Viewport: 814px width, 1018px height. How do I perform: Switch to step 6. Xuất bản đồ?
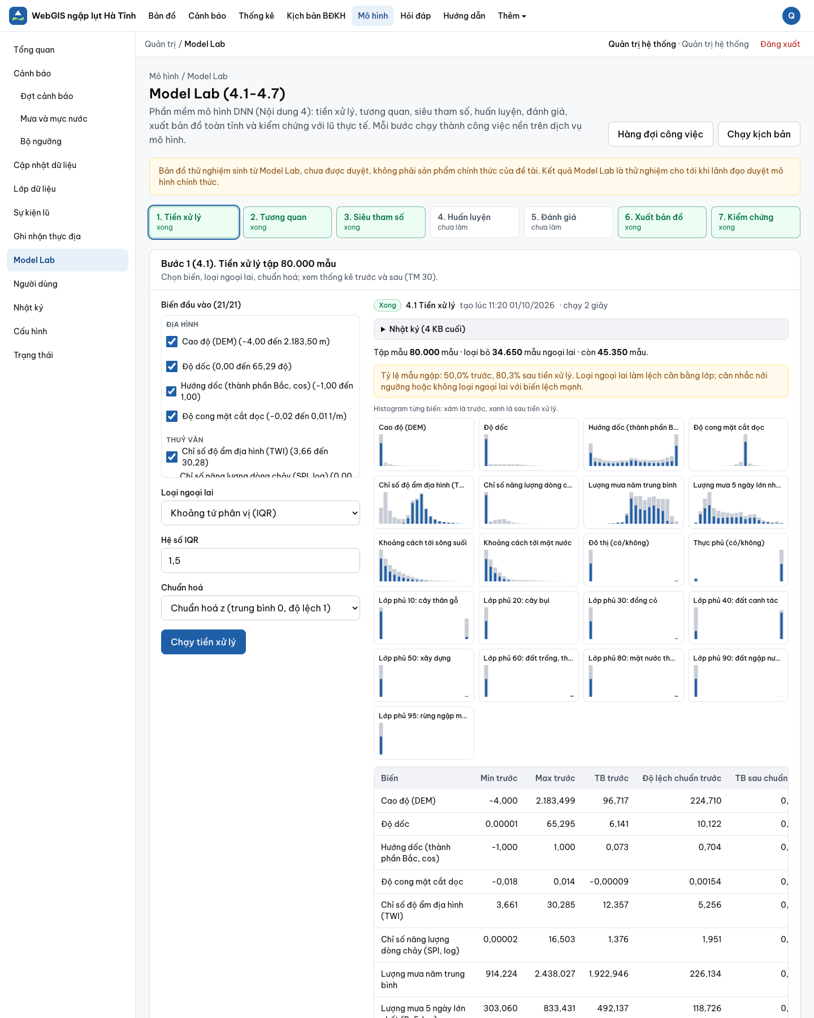coord(662,222)
